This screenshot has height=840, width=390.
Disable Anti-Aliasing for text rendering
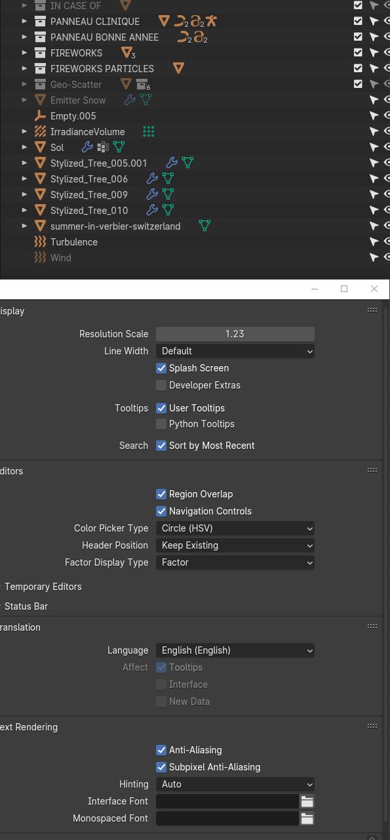(x=161, y=750)
